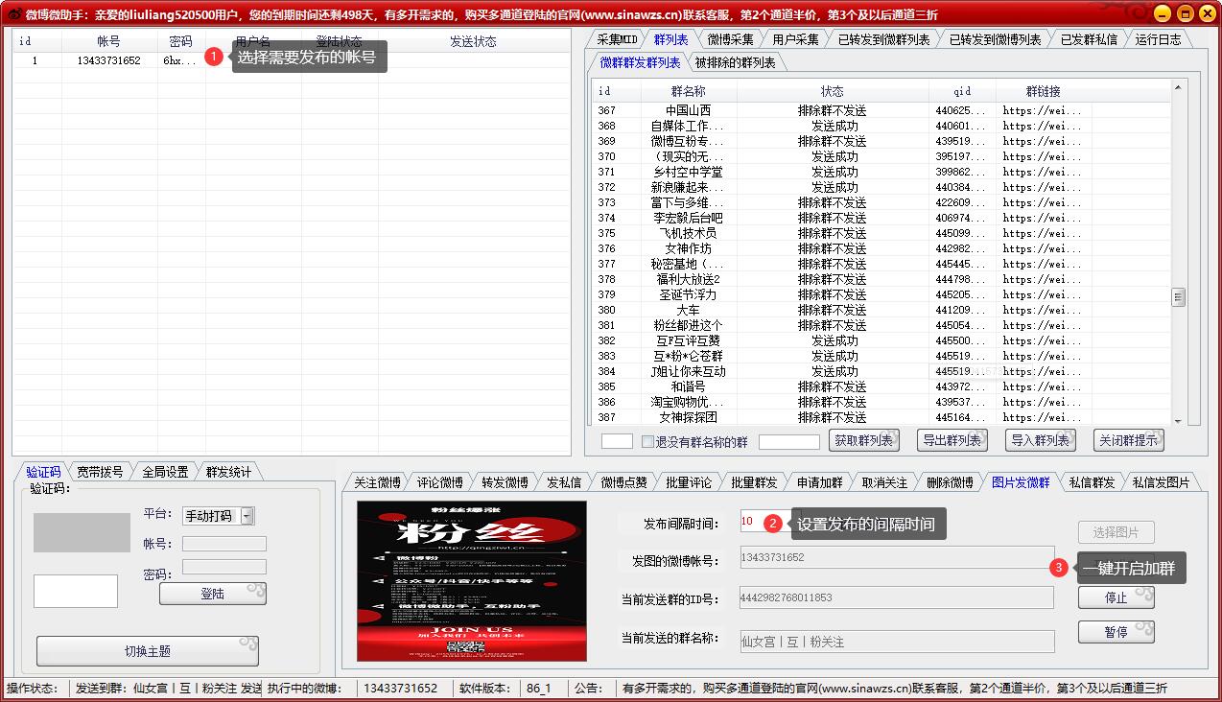Click the 导入群列表 button
This screenshot has height=702, width=1222.
[1040, 440]
